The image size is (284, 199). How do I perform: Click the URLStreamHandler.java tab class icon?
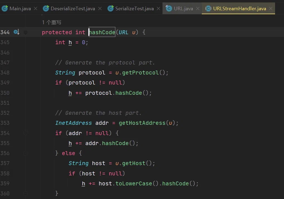coord(208,9)
